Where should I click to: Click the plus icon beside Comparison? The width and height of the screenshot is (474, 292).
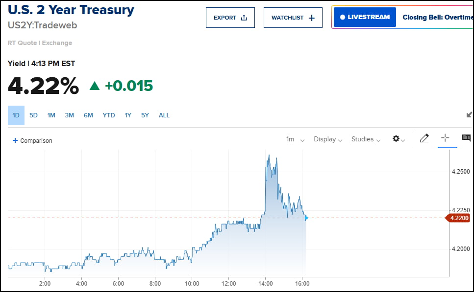(x=15, y=140)
